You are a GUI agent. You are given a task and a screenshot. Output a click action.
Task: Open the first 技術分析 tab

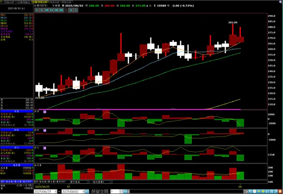9,2
